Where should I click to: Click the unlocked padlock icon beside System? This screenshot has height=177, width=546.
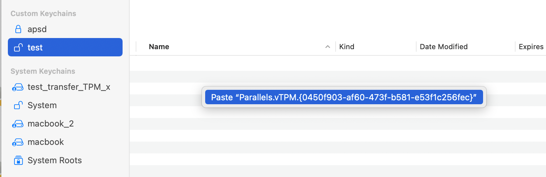(x=18, y=105)
